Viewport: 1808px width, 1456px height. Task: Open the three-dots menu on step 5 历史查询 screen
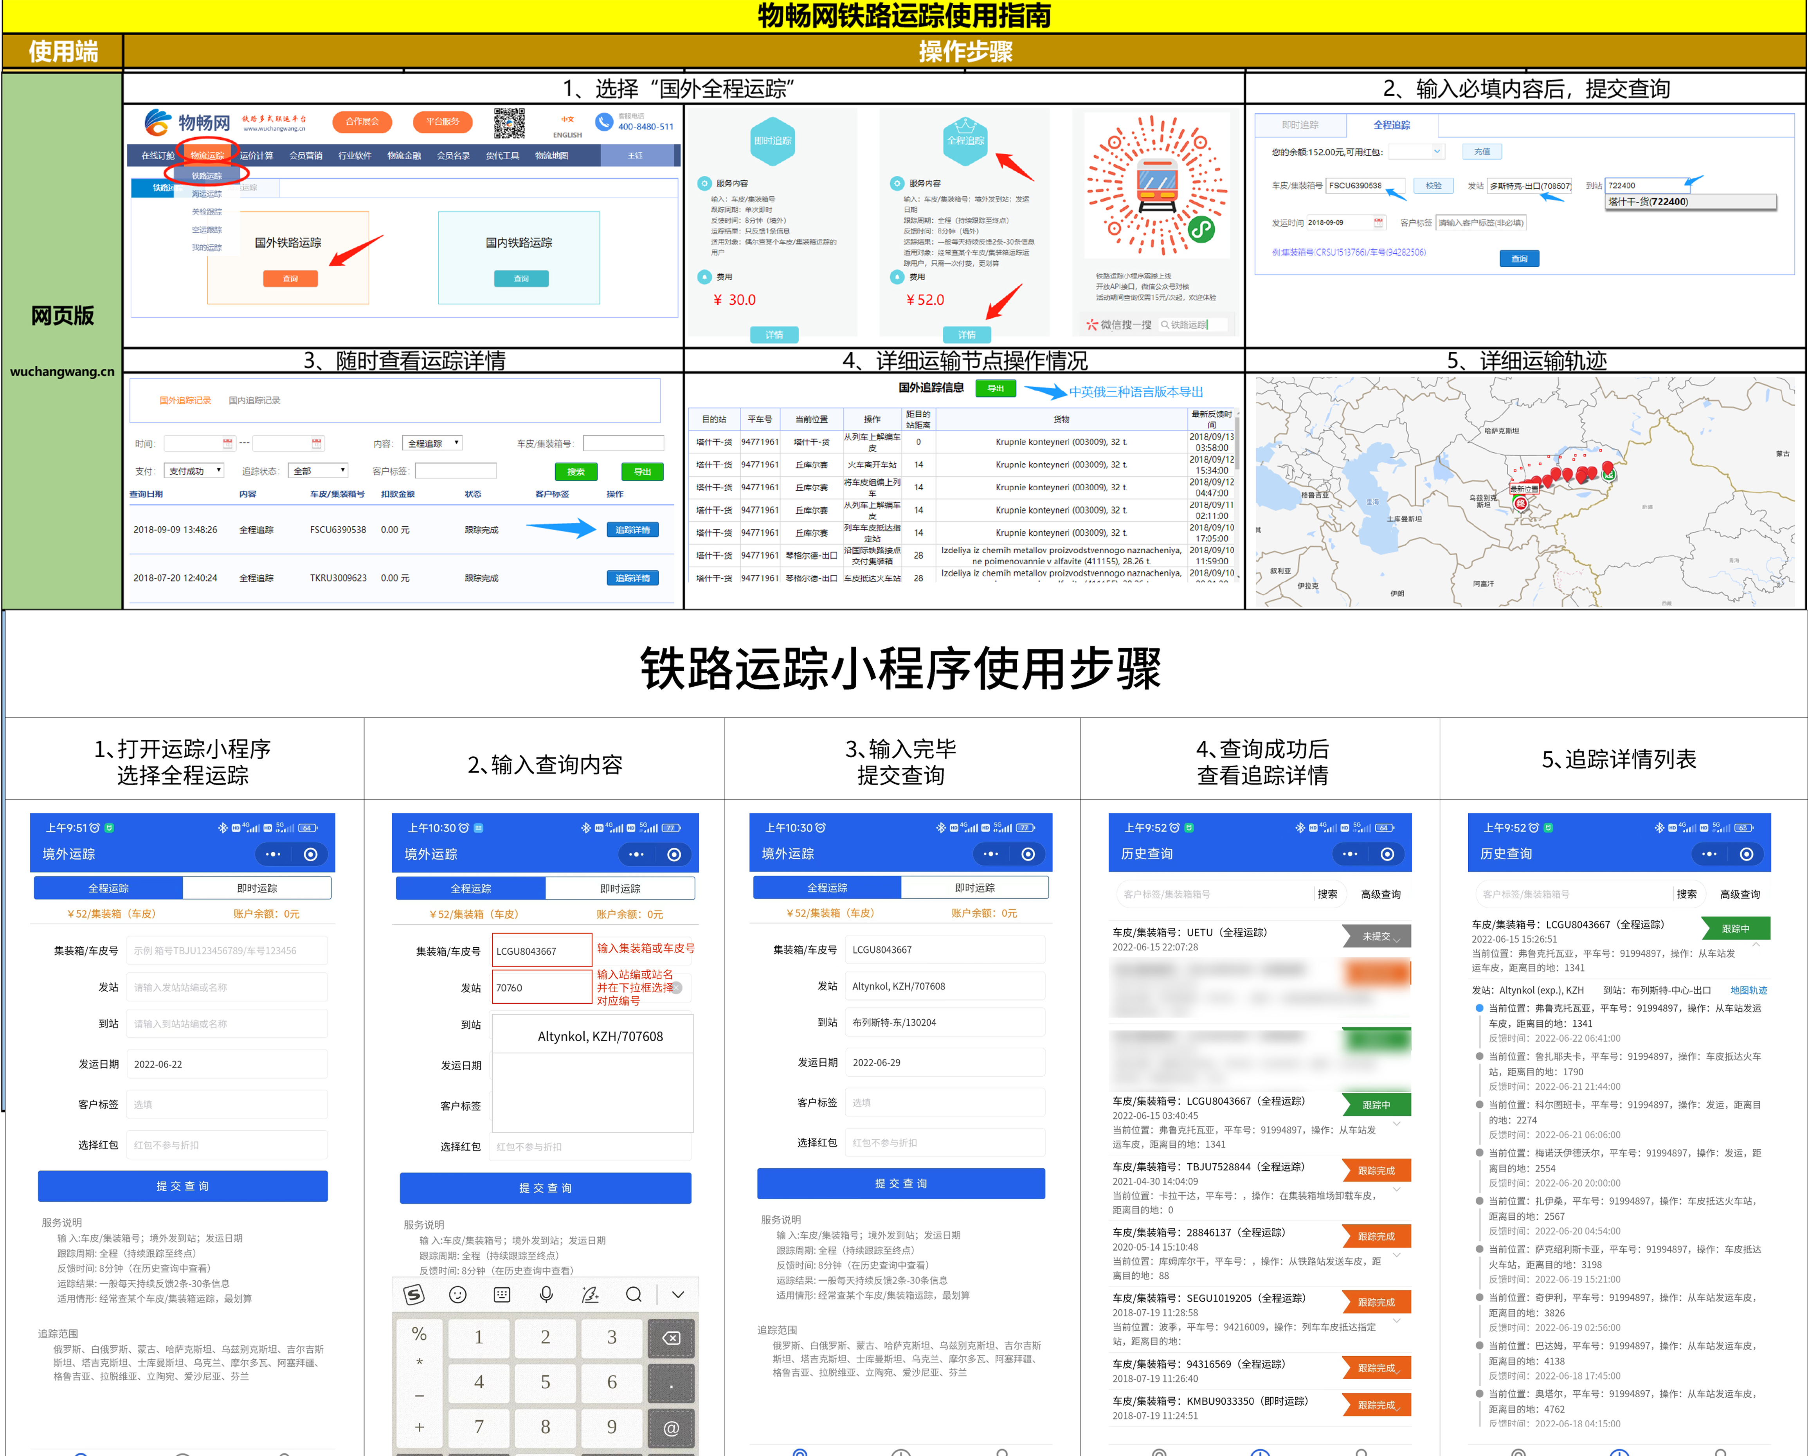tap(1709, 854)
